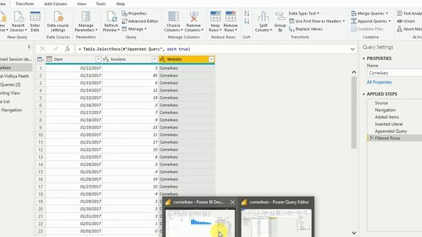Cancel formula edit with X icon
Screen dimensions: 422x237
coord(42,49)
